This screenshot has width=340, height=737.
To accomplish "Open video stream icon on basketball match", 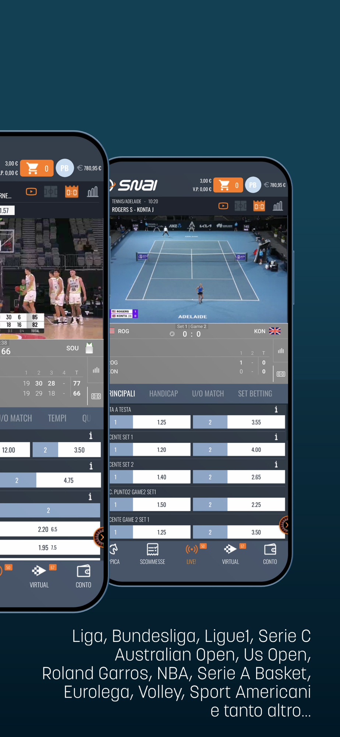I will [x=31, y=192].
